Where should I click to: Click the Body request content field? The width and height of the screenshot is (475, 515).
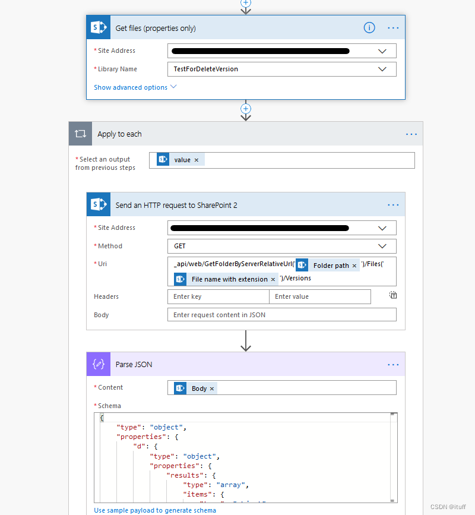[x=281, y=315]
